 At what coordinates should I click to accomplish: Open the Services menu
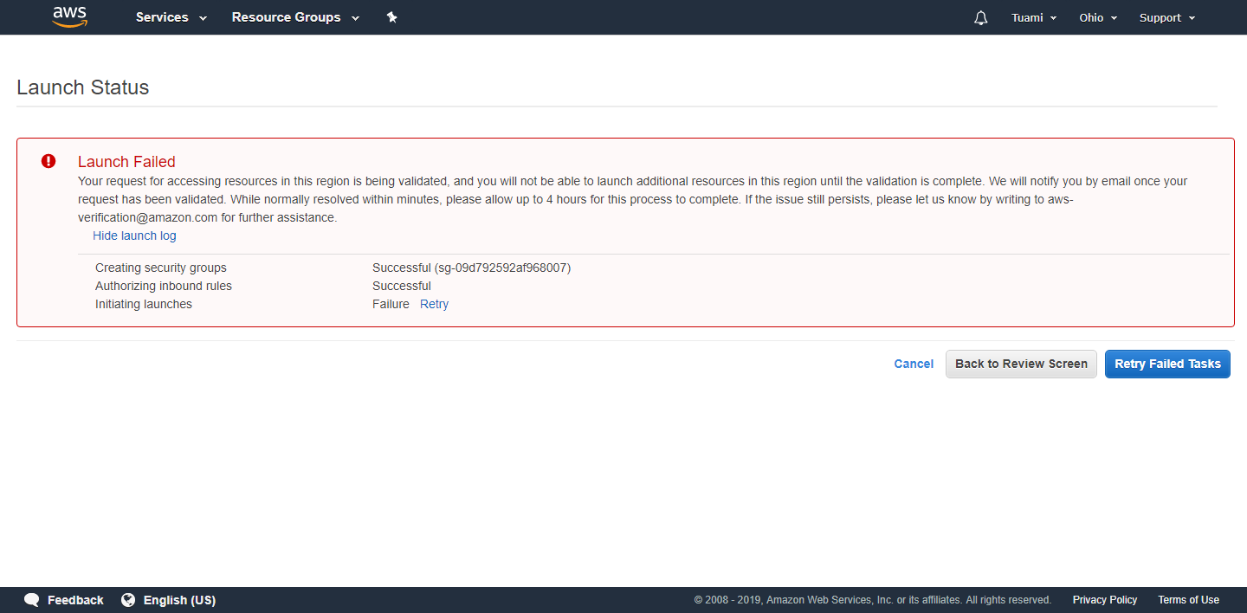[171, 17]
